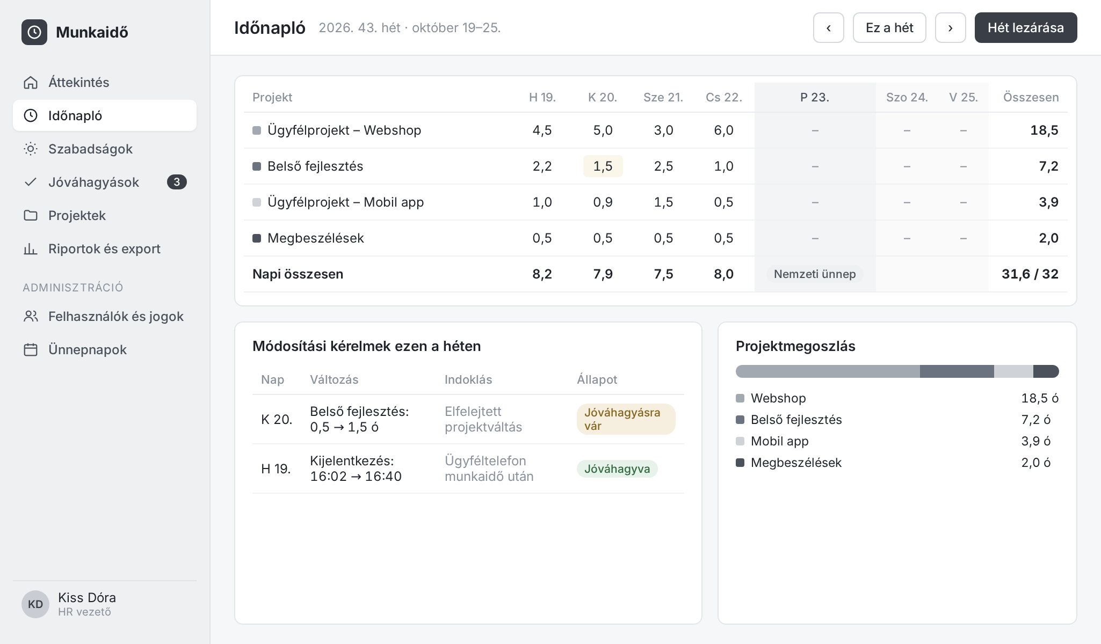Click the 6,0 Webshop Thursday cell
Viewport: 1101px width, 644px height.
723,130
